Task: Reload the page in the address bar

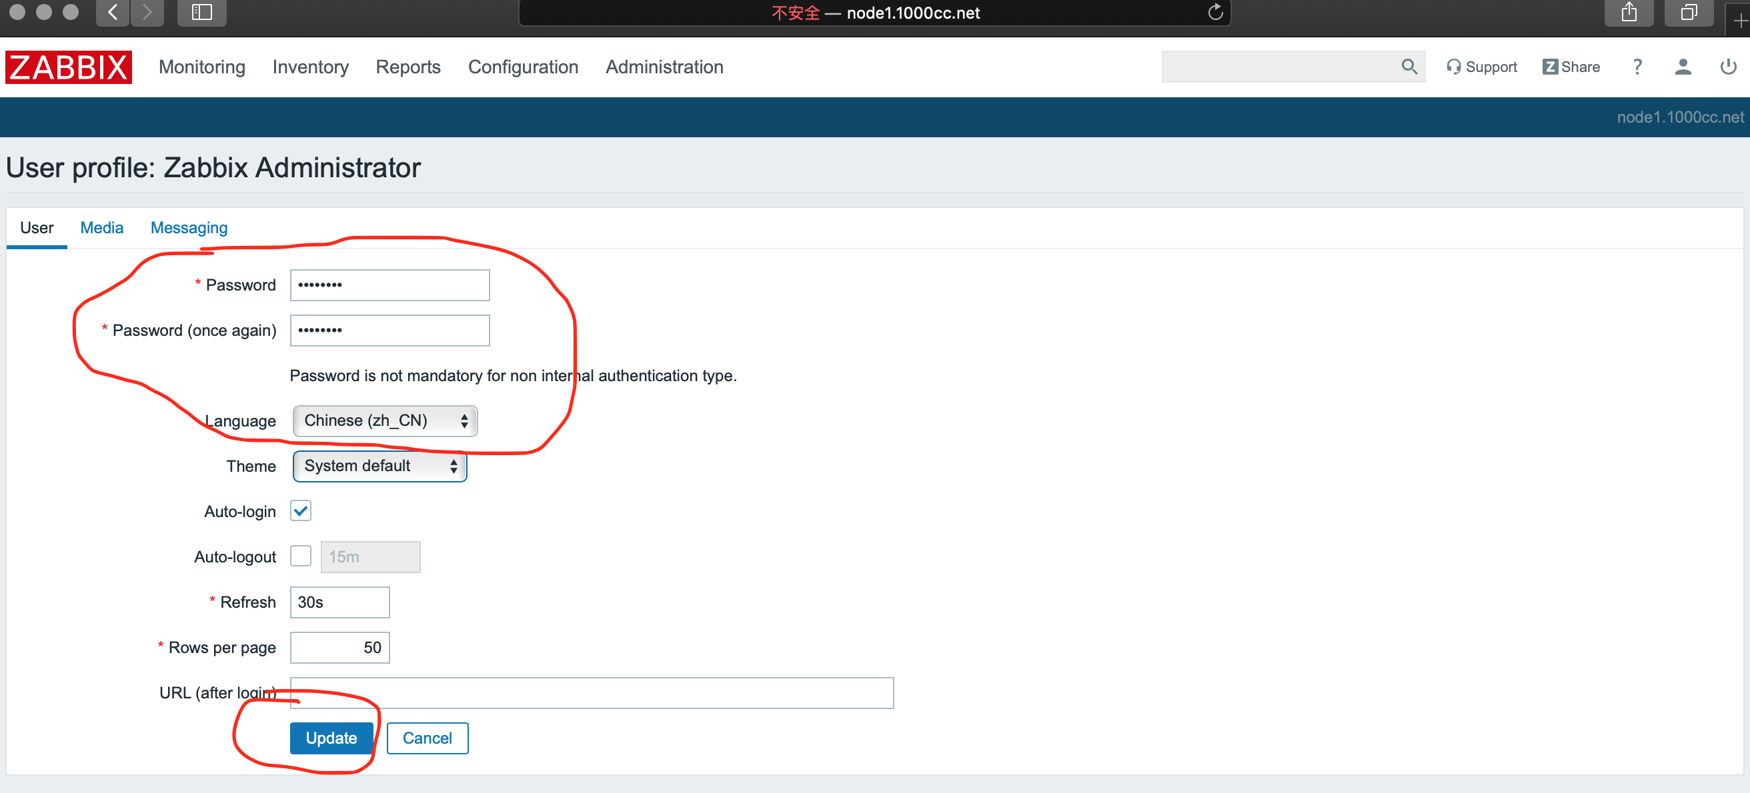Action: click(1214, 12)
